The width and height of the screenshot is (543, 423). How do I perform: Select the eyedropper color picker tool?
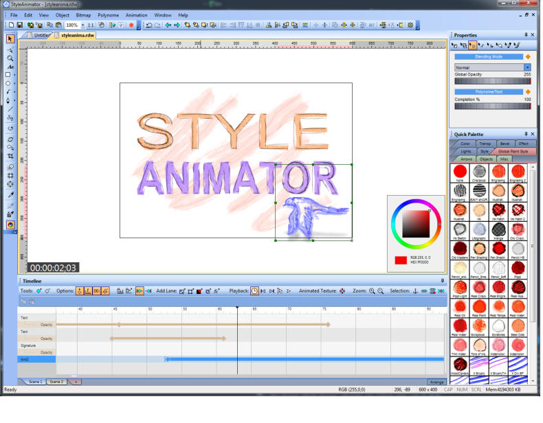10,195
